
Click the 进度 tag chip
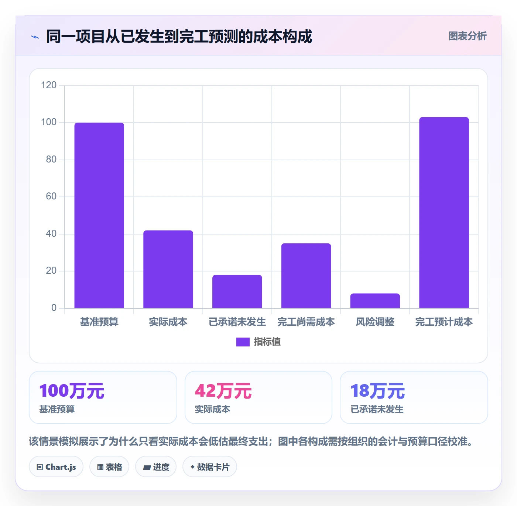[156, 467]
